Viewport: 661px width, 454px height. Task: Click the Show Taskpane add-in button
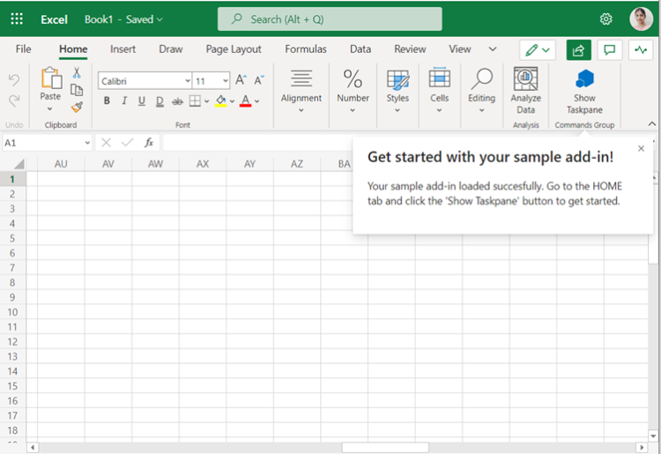pos(584,91)
